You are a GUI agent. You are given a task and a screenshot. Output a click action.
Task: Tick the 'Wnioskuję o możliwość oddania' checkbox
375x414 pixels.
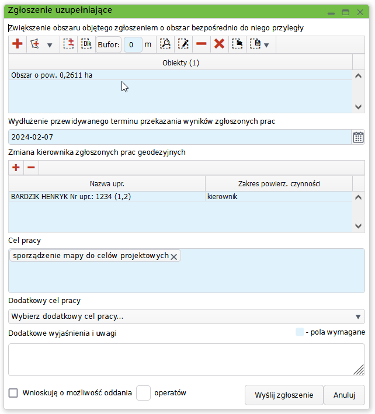coord(13,393)
